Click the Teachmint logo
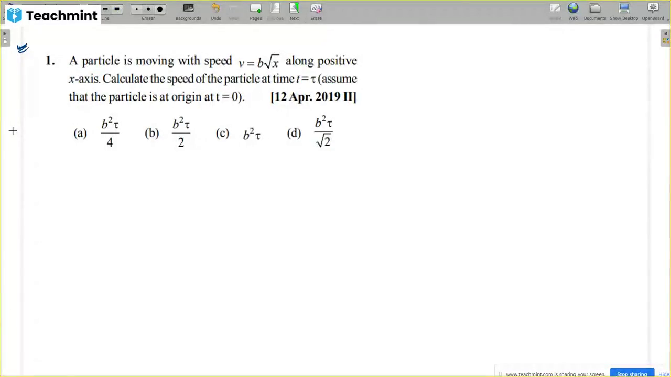 point(52,15)
